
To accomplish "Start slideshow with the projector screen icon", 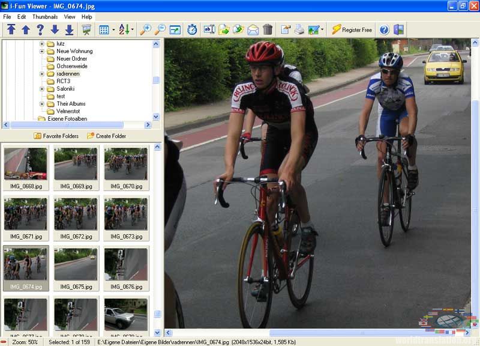I will (x=87, y=29).
